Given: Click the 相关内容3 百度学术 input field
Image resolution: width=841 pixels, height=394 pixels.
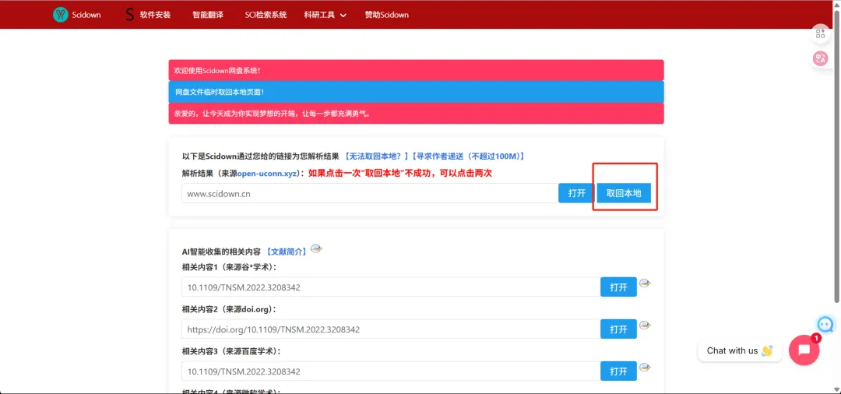Looking at the screenshot, I should 390,371.
